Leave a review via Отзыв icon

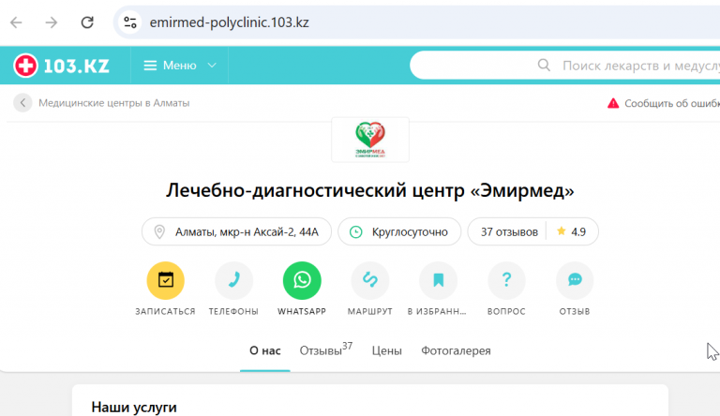[x=575, y=280]
